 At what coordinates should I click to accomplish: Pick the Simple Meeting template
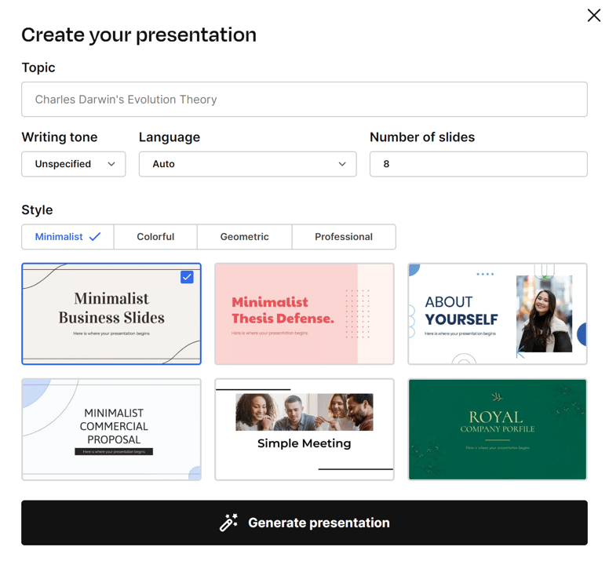tap(304, 429)
